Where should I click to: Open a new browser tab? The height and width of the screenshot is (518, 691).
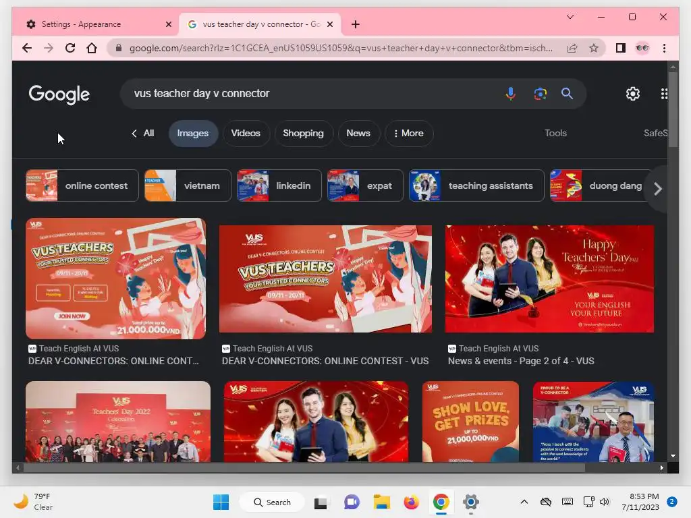[355, 24]
